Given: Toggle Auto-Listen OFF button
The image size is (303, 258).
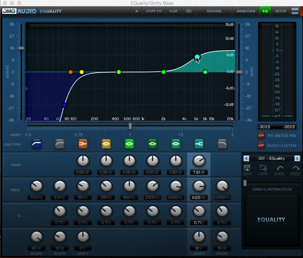Looking at the screenshot, I should (261, 145).
